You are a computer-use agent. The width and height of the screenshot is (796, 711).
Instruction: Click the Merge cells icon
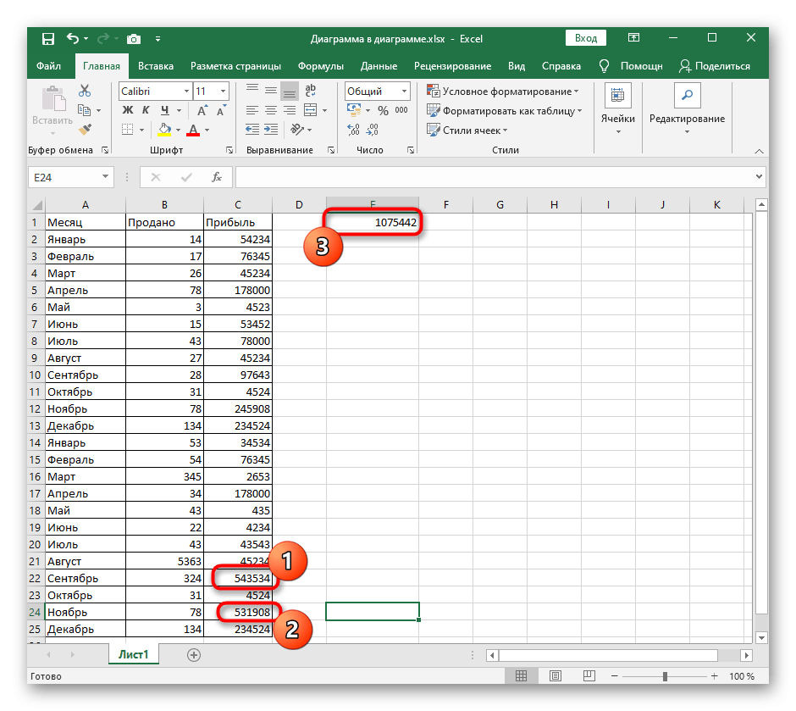point(310,110)
